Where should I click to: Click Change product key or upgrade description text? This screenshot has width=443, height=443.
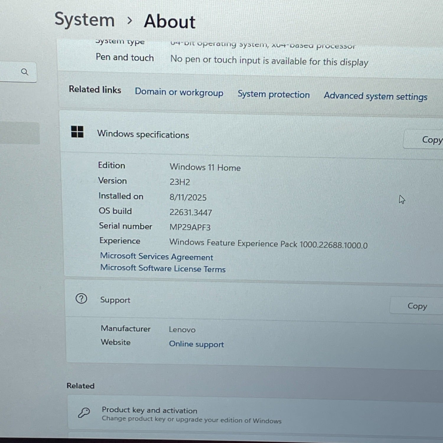tap(191, 420)
